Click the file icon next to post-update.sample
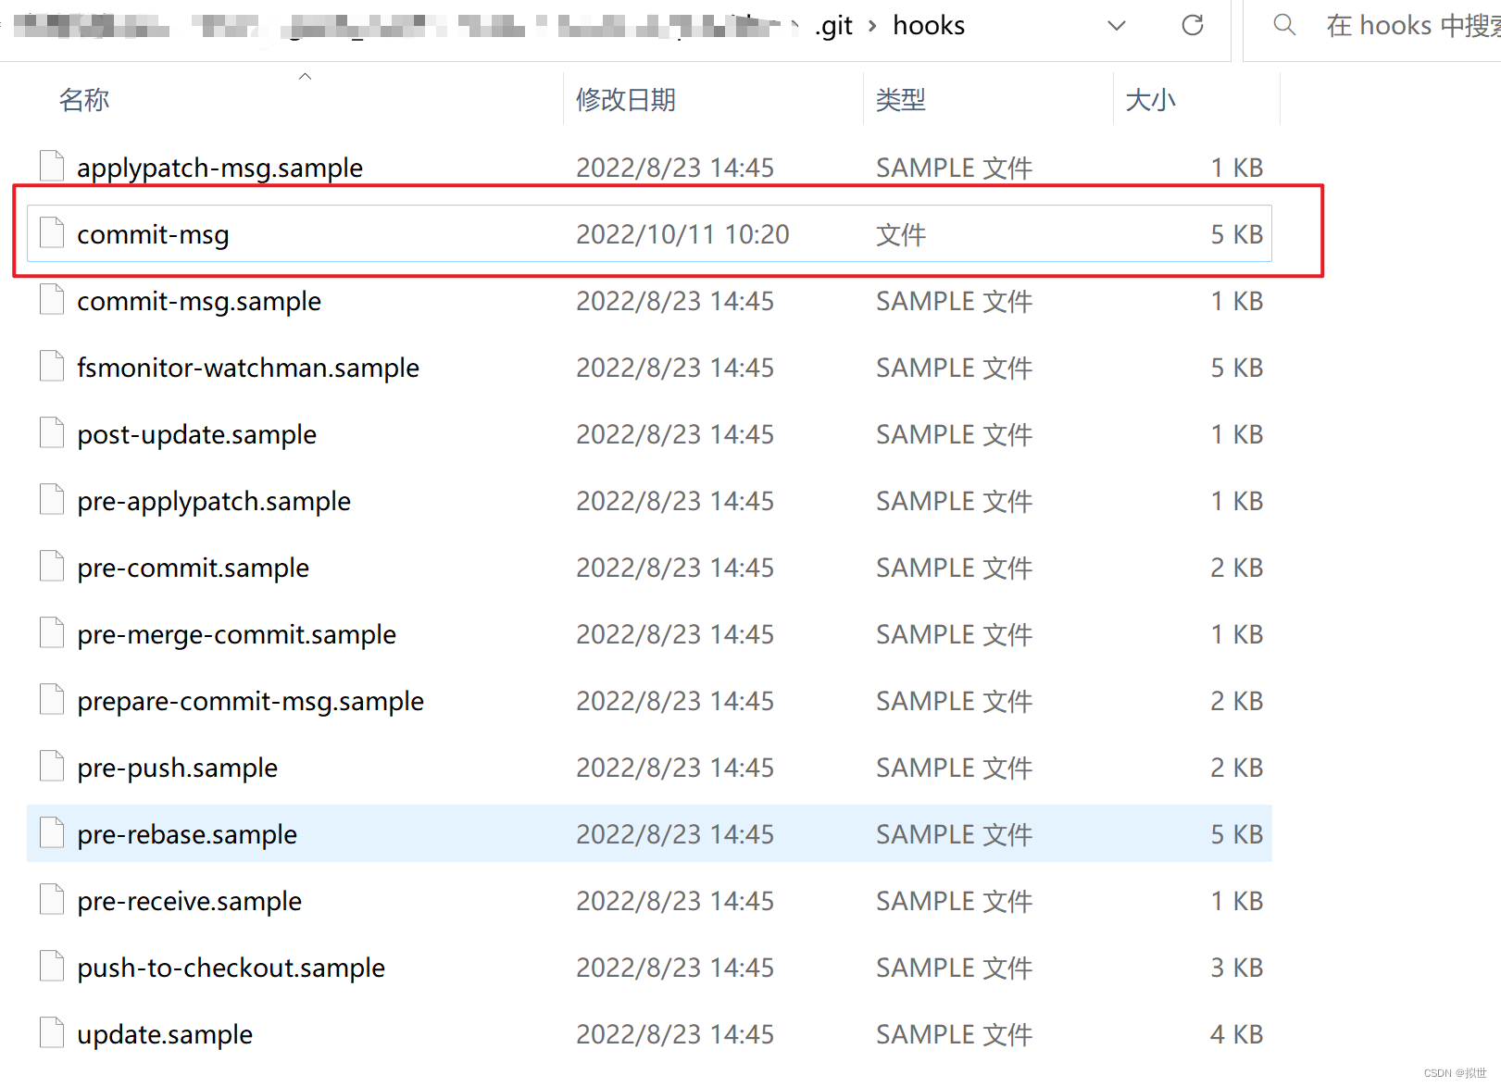The image size is (1501, 1087). tap(51, 432)
